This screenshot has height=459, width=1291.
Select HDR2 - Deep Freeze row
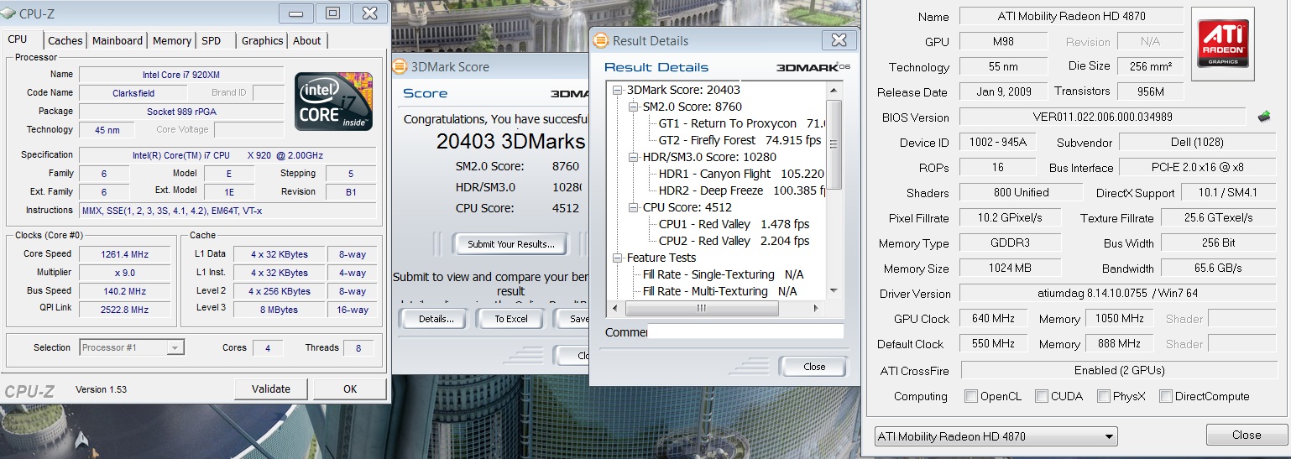click(743, 190)
